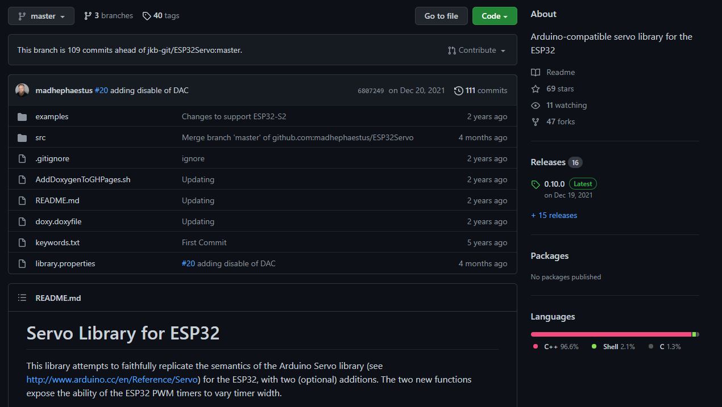Open the Releases 16 heading
Screen dimensions: 722x407
(x=556, y=162)
